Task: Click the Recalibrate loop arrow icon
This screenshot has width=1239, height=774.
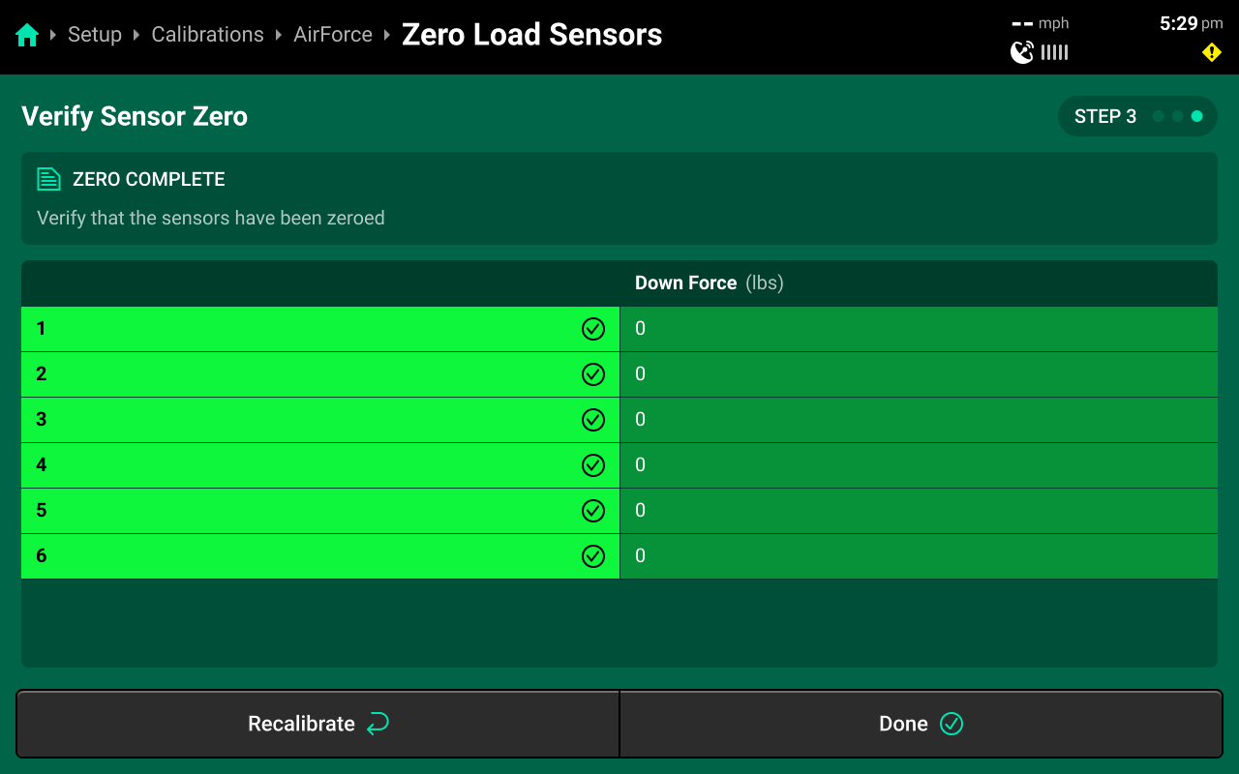Action: pyautogui.click(x=378, y=724)
